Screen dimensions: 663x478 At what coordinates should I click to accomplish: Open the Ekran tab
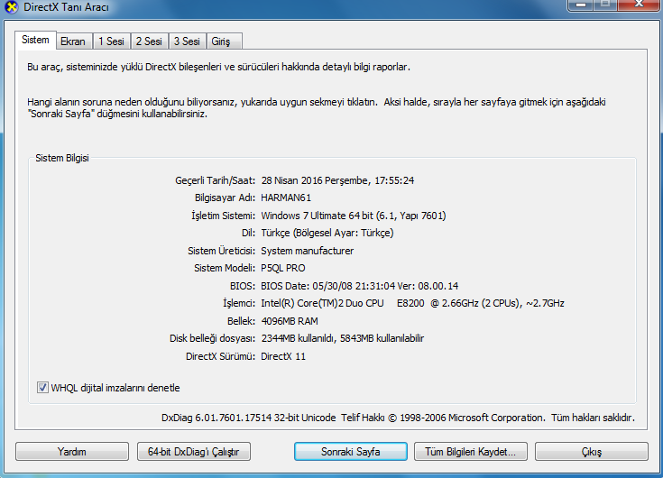pyautogui.click(x=73, y=41)
